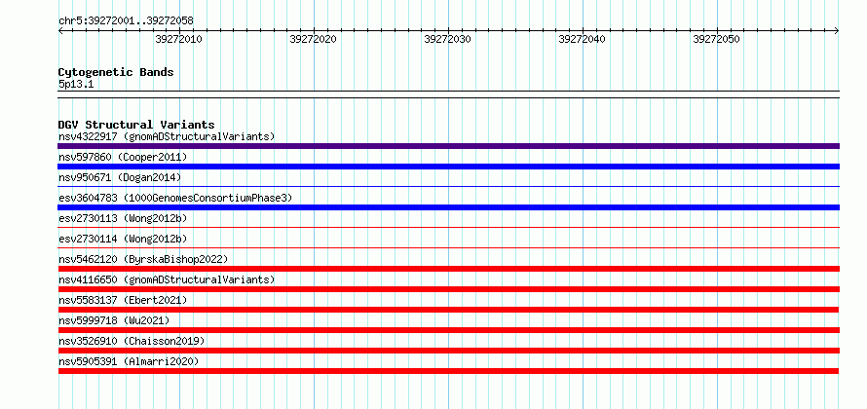Select the thin red line under esv2730114
The width and height of the screenshot is (867, 409).
coord(448,248)
